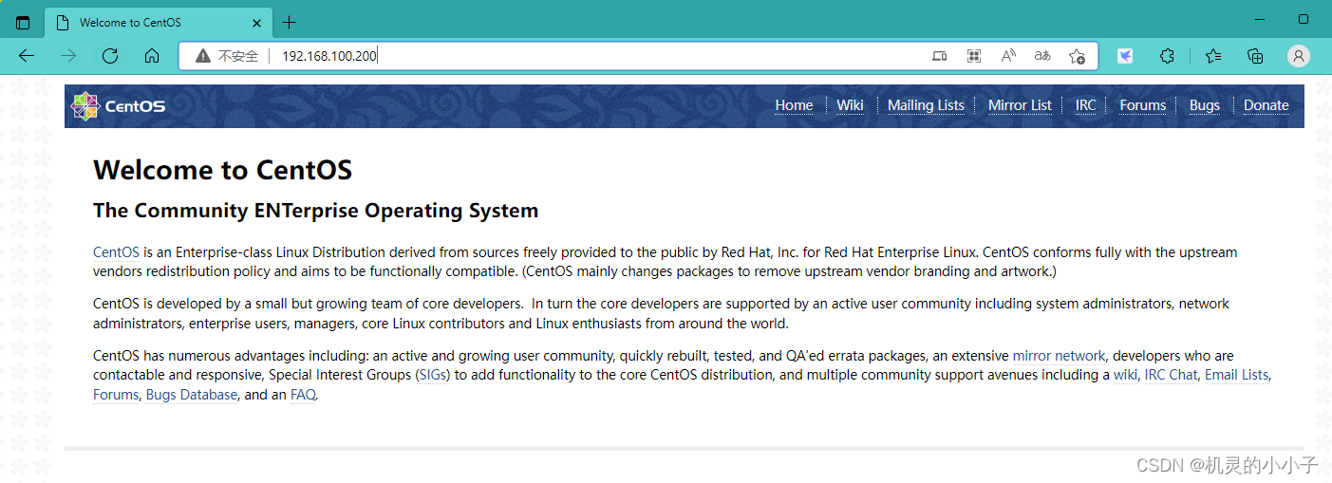
Task: Follow the CentOS link in first paragraph
Action: click(x=116, y=252)
